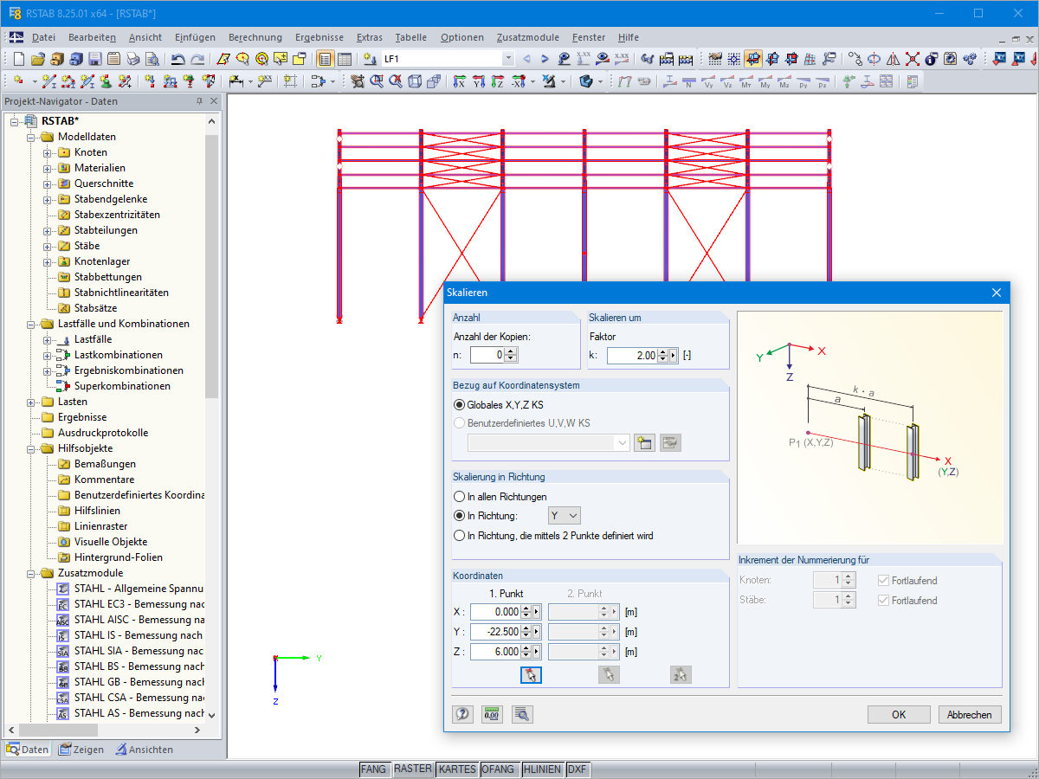Click the Print toolbar icon

coord(132,59)
